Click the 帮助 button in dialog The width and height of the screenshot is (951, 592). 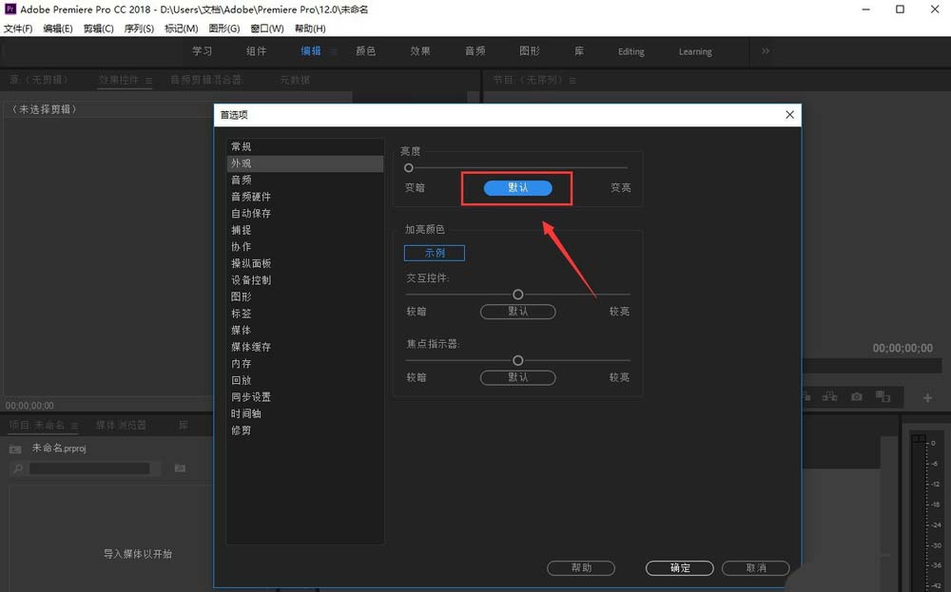tap(581, 567)
